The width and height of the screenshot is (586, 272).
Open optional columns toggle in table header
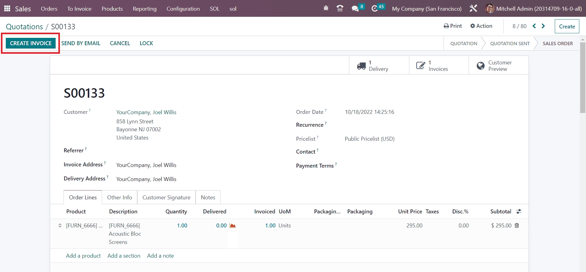coord(519,212)
